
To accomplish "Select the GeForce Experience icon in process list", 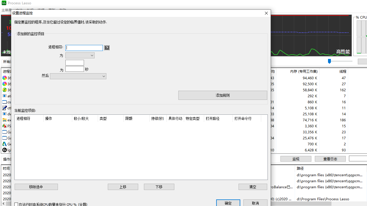I will [5, 144].
